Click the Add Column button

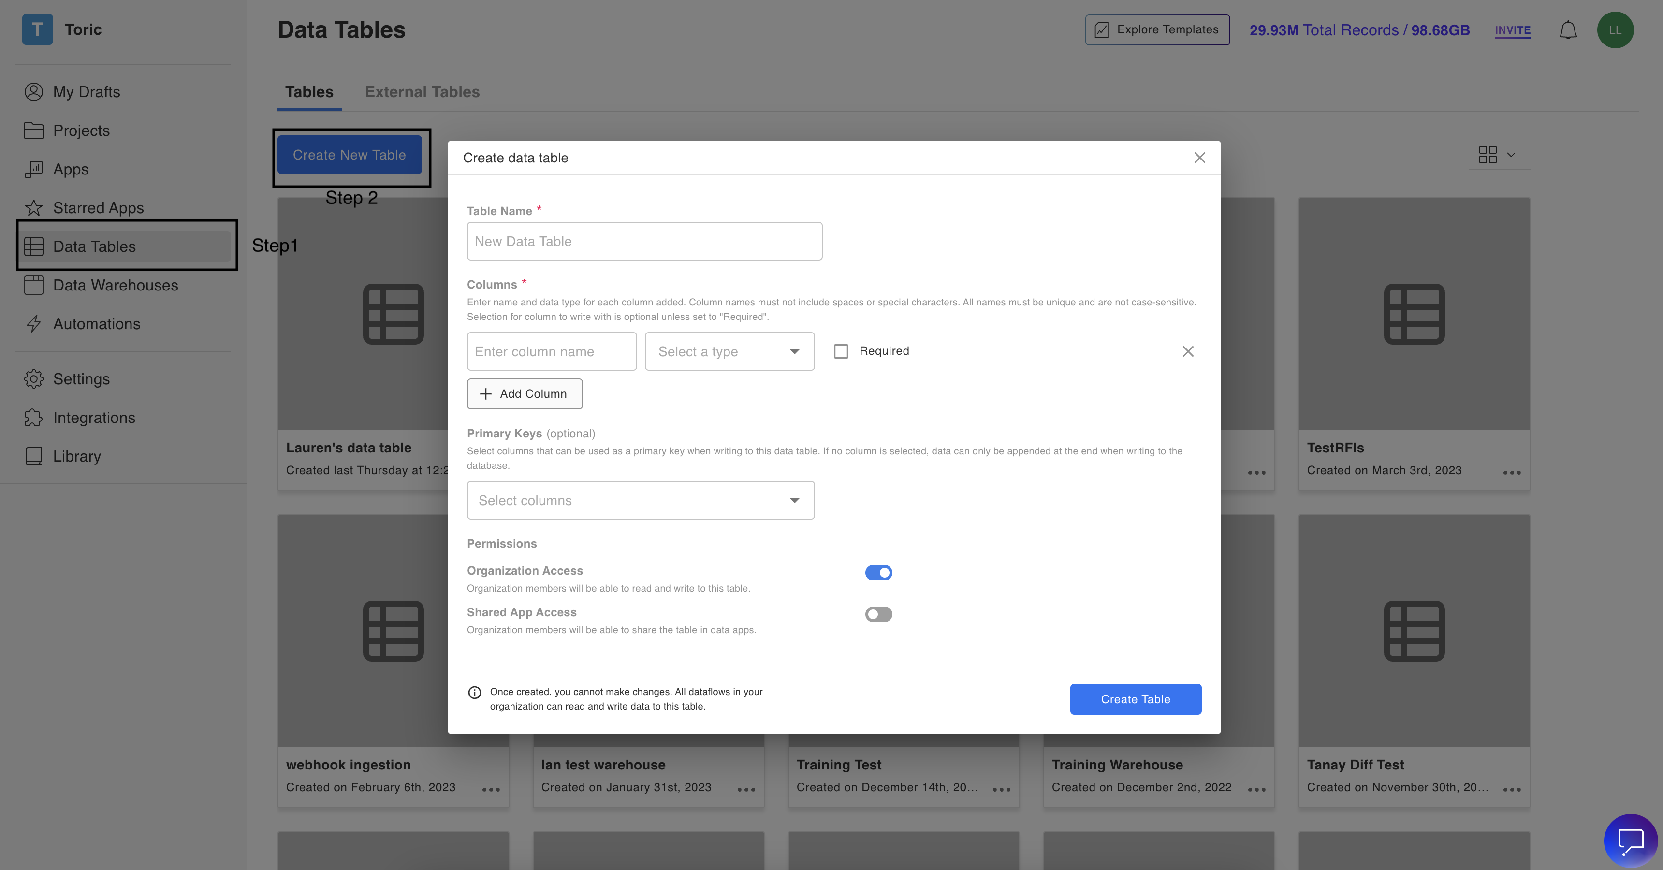[x=524, y=394]
